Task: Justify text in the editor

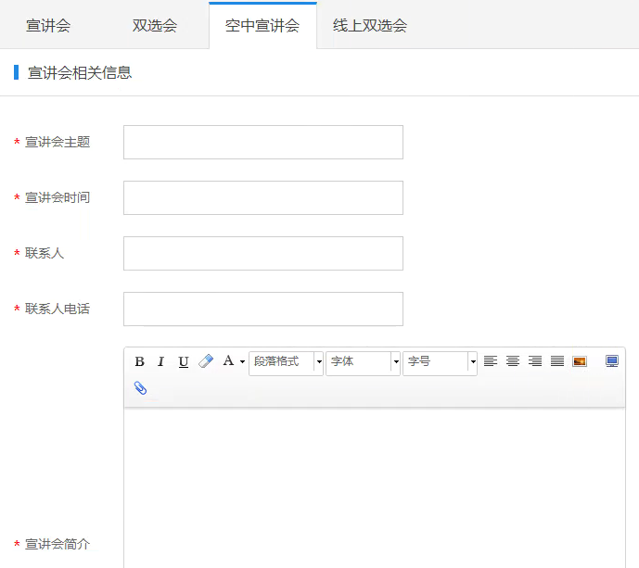Action: click(557, 361)
